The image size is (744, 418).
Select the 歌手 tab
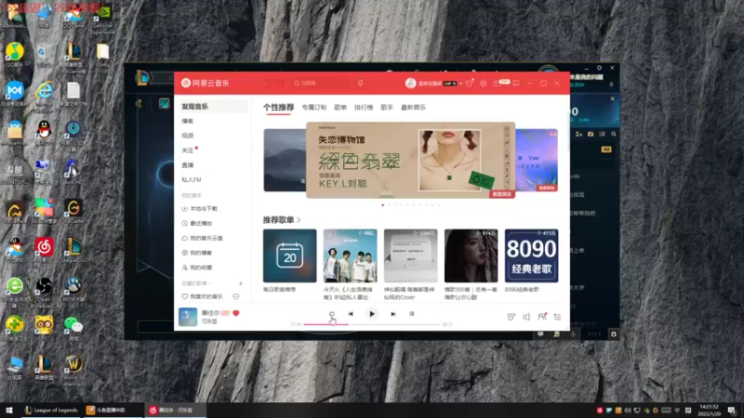pos(387,108)
